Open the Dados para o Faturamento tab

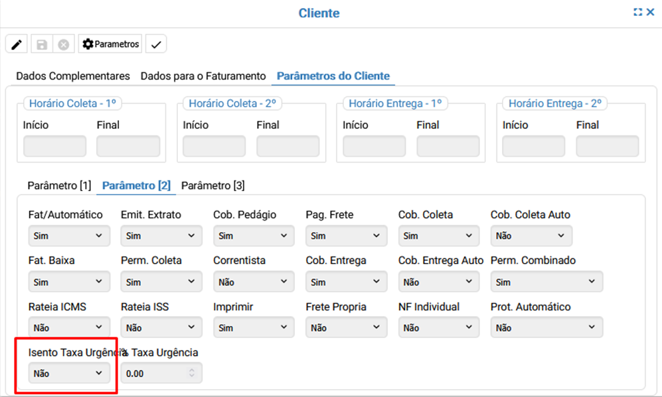point(203,76)
